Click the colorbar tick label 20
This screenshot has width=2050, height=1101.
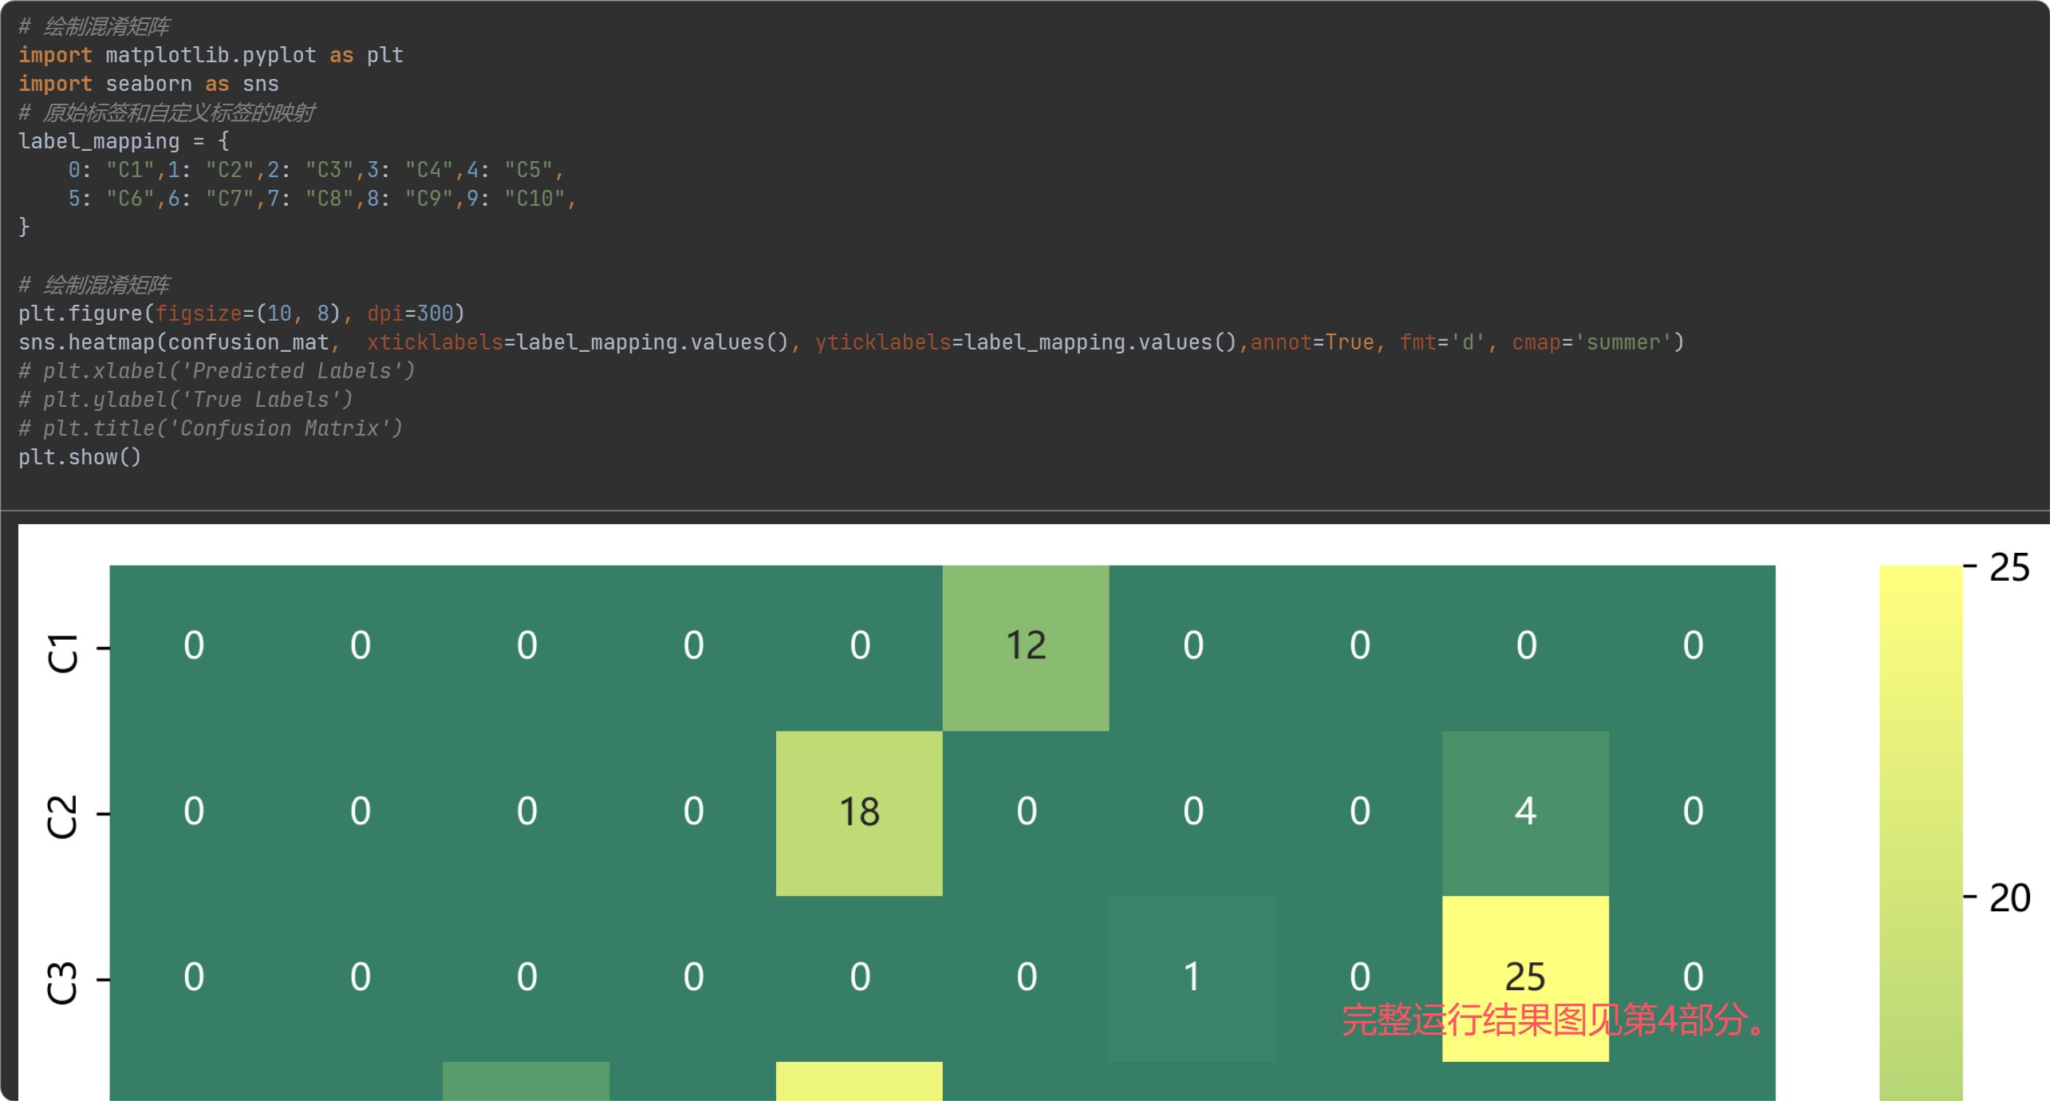click(x=2009, y=898)
